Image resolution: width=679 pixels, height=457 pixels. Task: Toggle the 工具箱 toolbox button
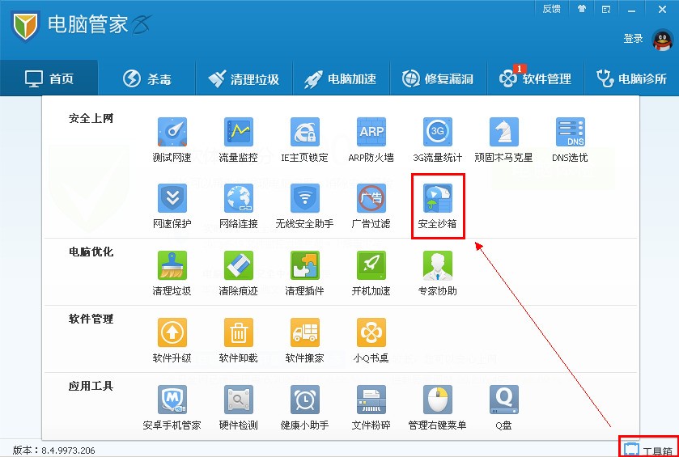click(649, 450)
